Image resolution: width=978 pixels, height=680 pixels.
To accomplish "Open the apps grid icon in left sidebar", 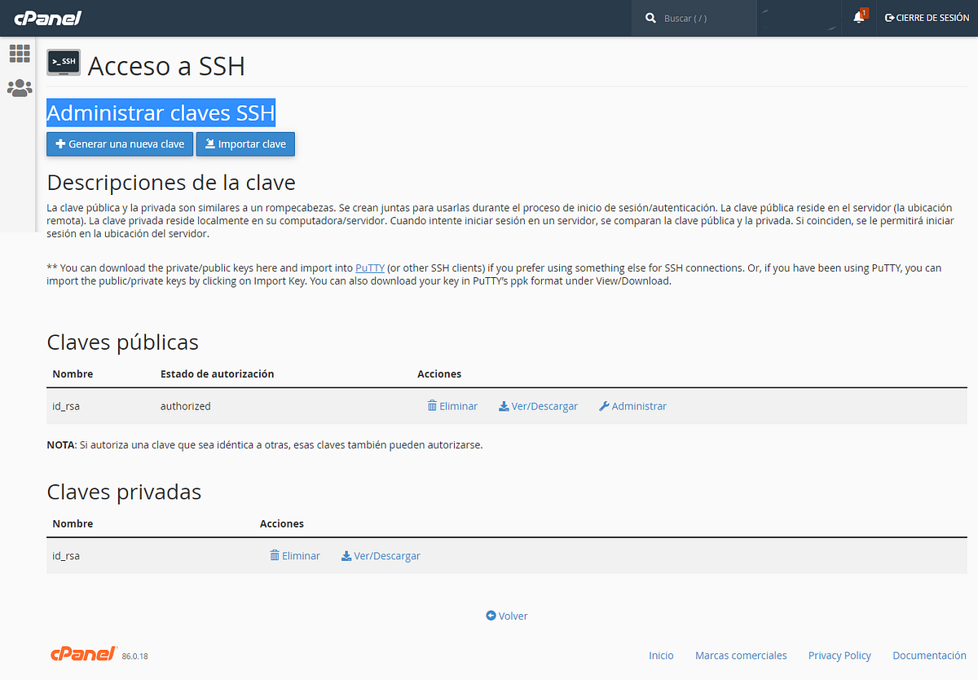I will [20, 53].
